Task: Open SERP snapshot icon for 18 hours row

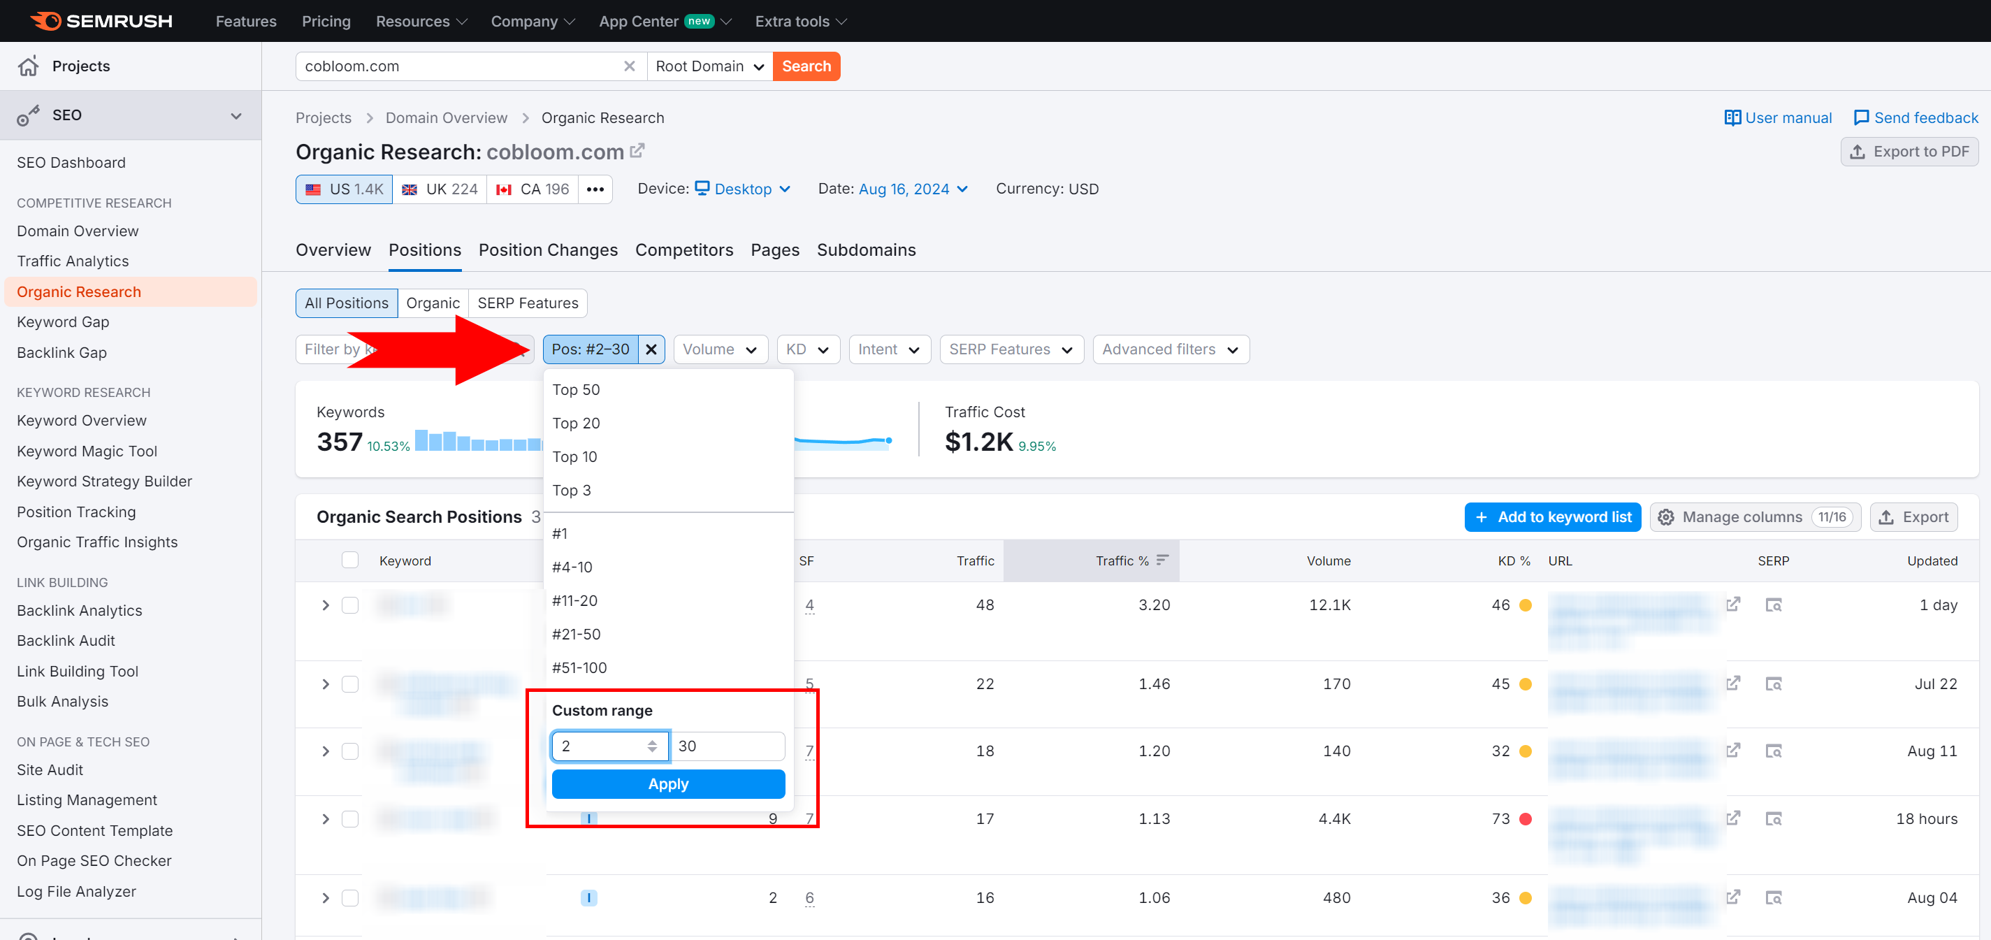Action: pos(1773,818)
